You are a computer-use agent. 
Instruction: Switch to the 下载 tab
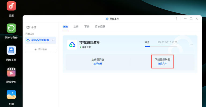pos(87,26)
